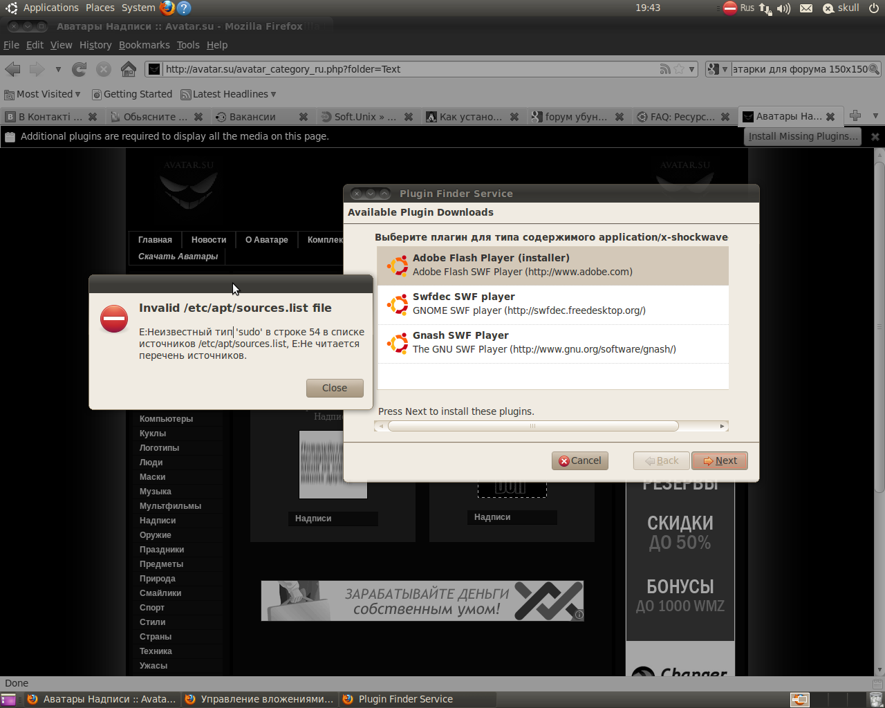Click the horizontal scrollbar in plugin dialog

(533, 426)
